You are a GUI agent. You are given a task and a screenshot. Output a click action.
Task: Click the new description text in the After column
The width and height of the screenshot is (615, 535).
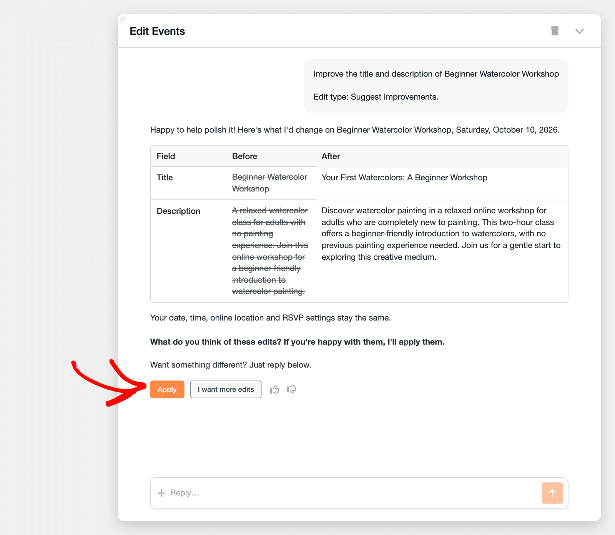pyautogui.click(x=441, y=234)
